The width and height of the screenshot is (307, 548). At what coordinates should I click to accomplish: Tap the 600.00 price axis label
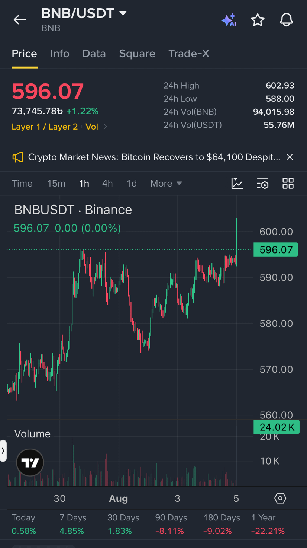(276, 232)
